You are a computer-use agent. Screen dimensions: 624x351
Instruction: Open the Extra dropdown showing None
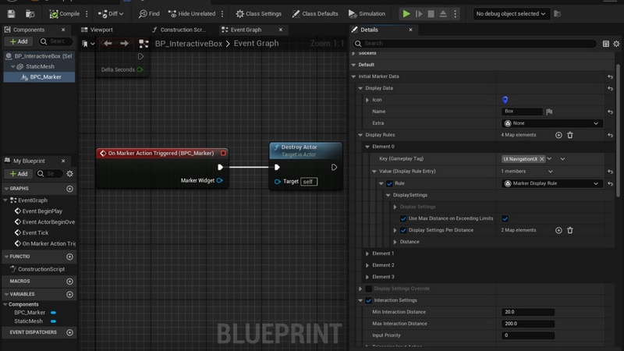click(x=551, y=123)
